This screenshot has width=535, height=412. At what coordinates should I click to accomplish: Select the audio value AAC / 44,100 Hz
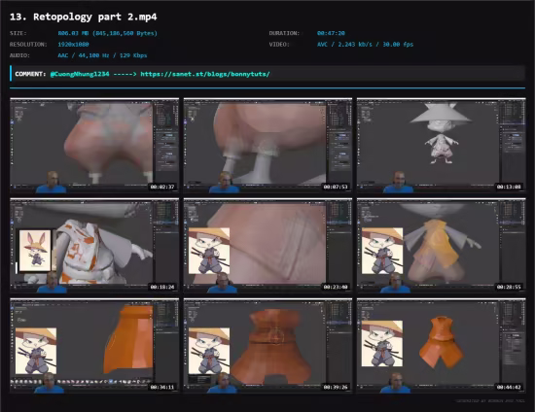[x=102, y=55]
